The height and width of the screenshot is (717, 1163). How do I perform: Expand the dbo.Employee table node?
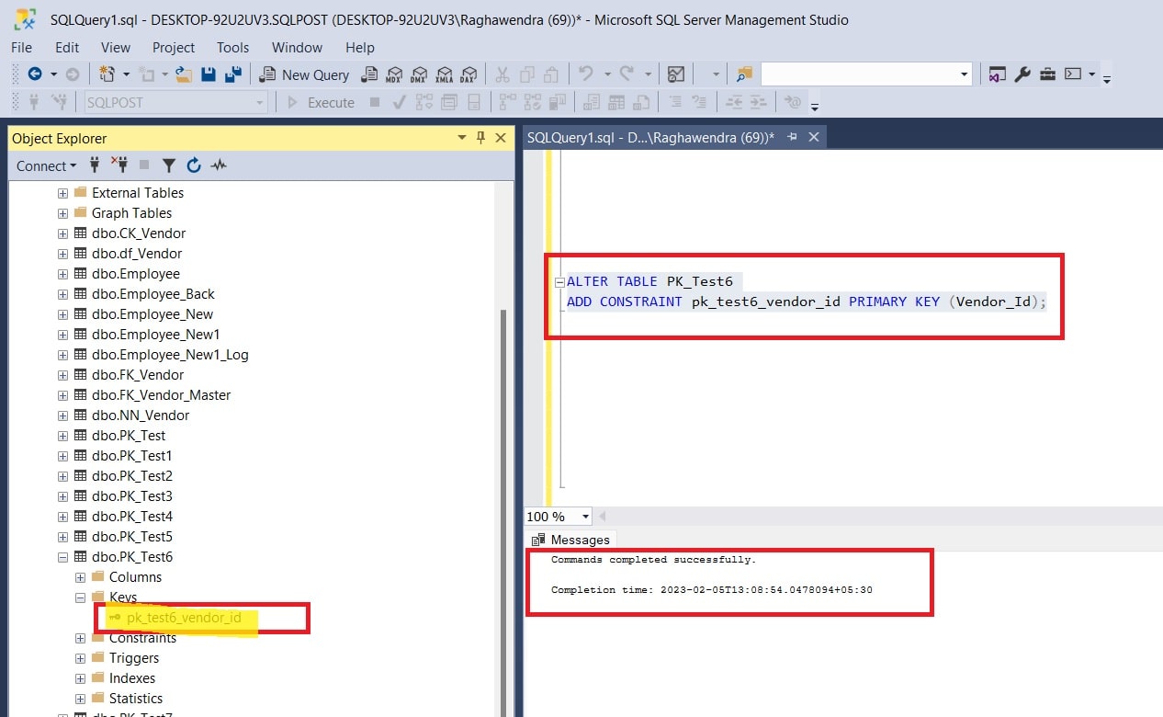62,274
